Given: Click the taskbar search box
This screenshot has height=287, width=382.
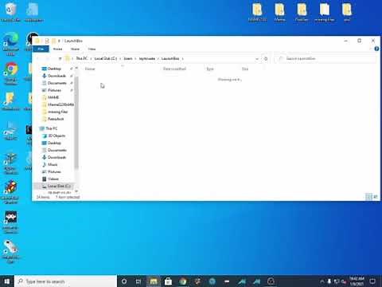Looking at the screenshot, I should coord(66,281).
